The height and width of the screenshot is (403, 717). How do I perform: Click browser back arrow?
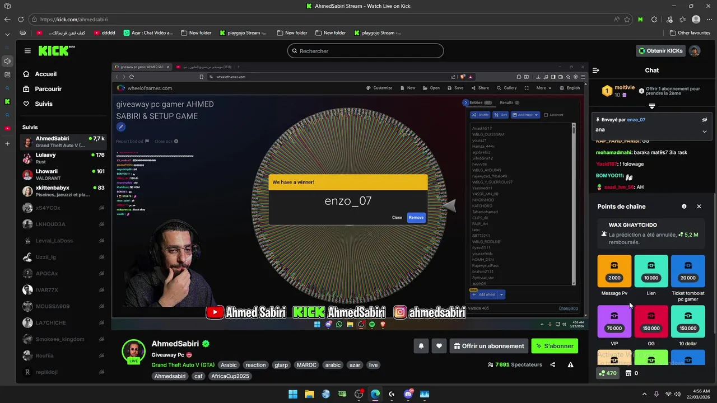point(7,19)
